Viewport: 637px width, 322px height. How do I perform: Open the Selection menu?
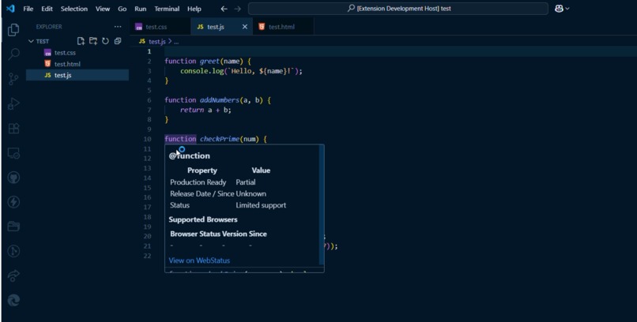point(74,9)
